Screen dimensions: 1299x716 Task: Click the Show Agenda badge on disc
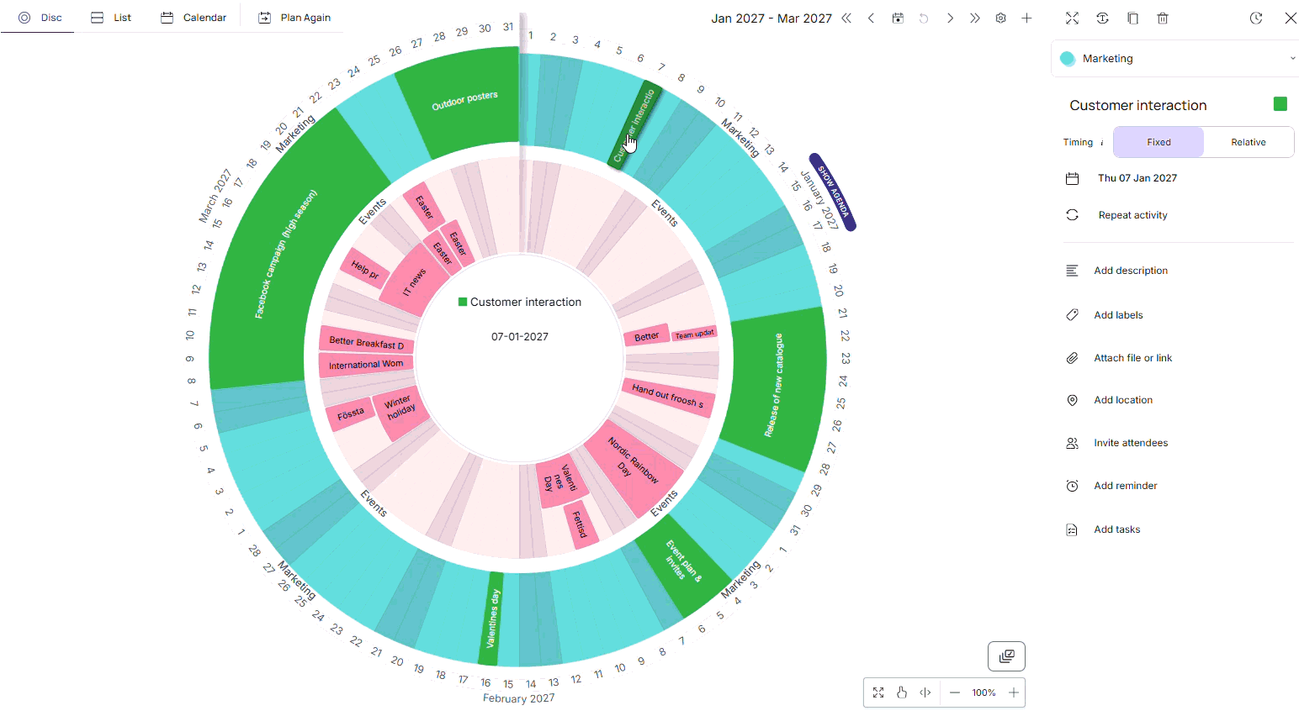(833, 192)
